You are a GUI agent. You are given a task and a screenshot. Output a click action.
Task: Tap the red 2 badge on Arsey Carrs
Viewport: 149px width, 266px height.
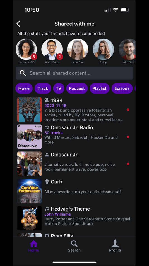pos(59,57)
